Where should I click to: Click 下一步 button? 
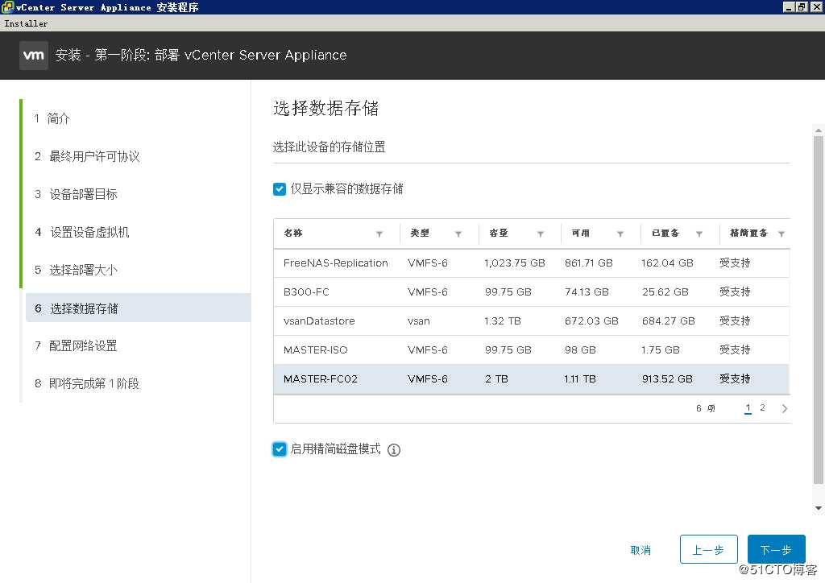(776, 549)
